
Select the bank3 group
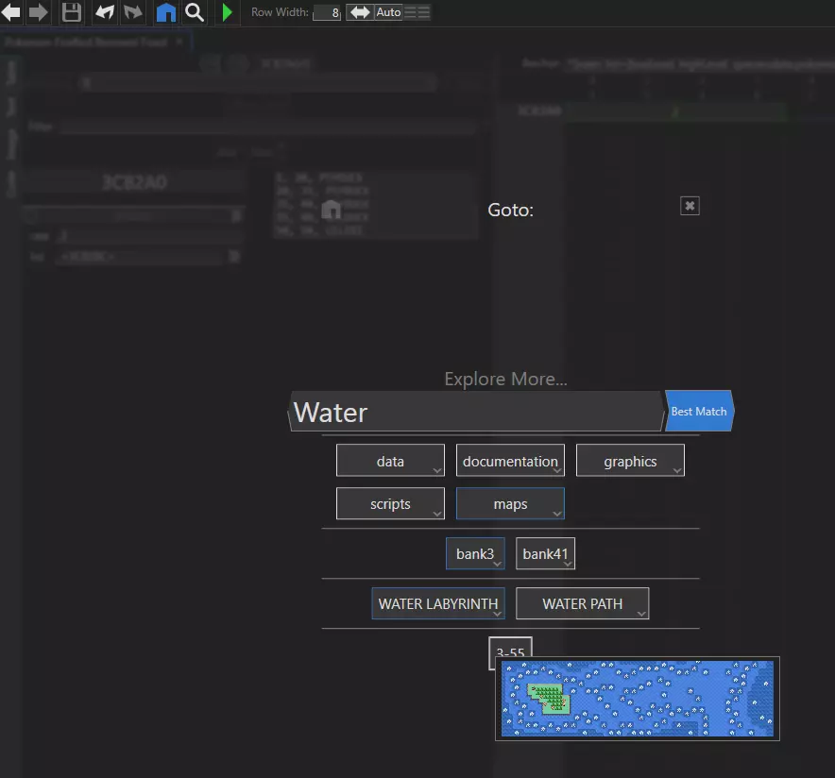tap(475, 553)
